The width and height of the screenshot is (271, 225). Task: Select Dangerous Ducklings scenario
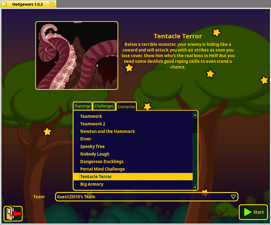tap(133, 162)
